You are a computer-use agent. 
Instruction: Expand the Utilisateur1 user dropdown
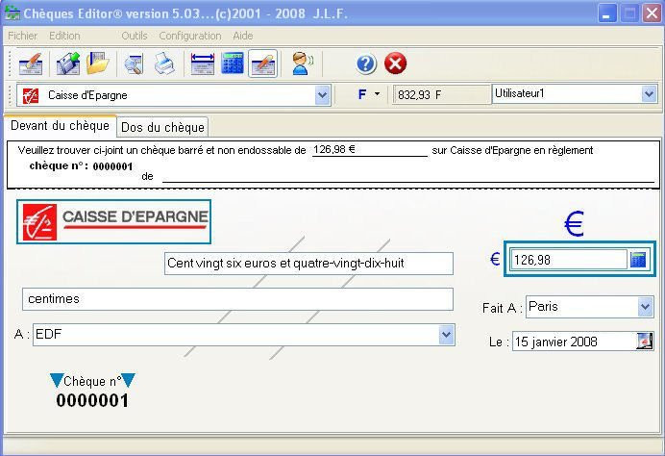click(x=649, y=94)
